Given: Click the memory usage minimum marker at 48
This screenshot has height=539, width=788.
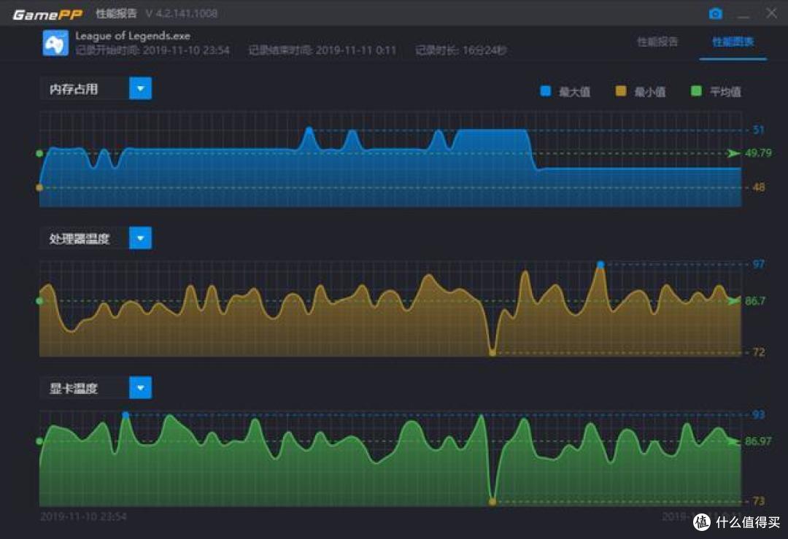Looking at the screenshot, I should (39, 187).
